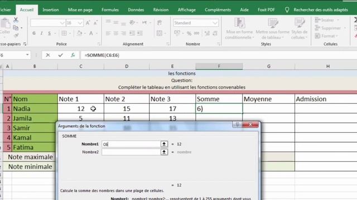Open the Name Box dropdown arrow
Image resolution: width=357 pixels, height=200 pixels.
[27, 55]
